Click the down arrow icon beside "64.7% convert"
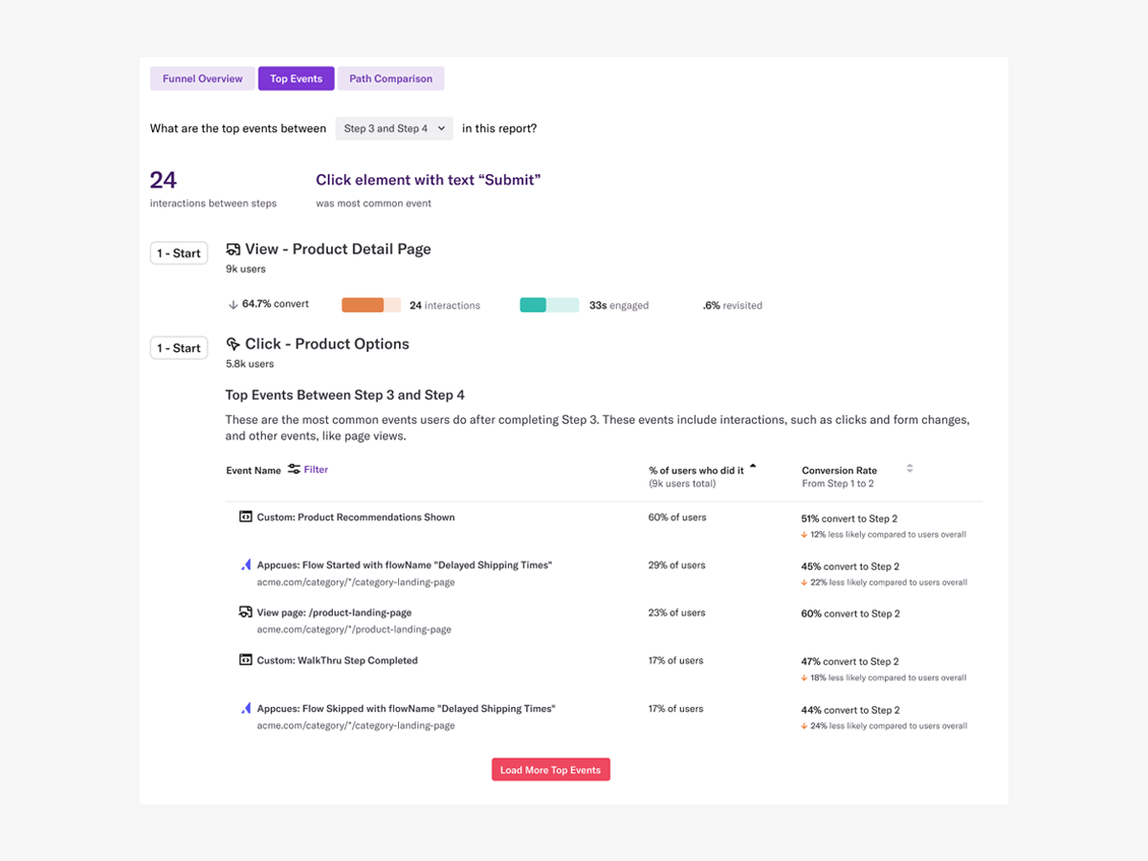 231,304
